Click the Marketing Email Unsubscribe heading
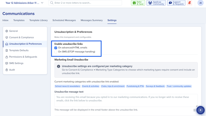 point(71,60)
